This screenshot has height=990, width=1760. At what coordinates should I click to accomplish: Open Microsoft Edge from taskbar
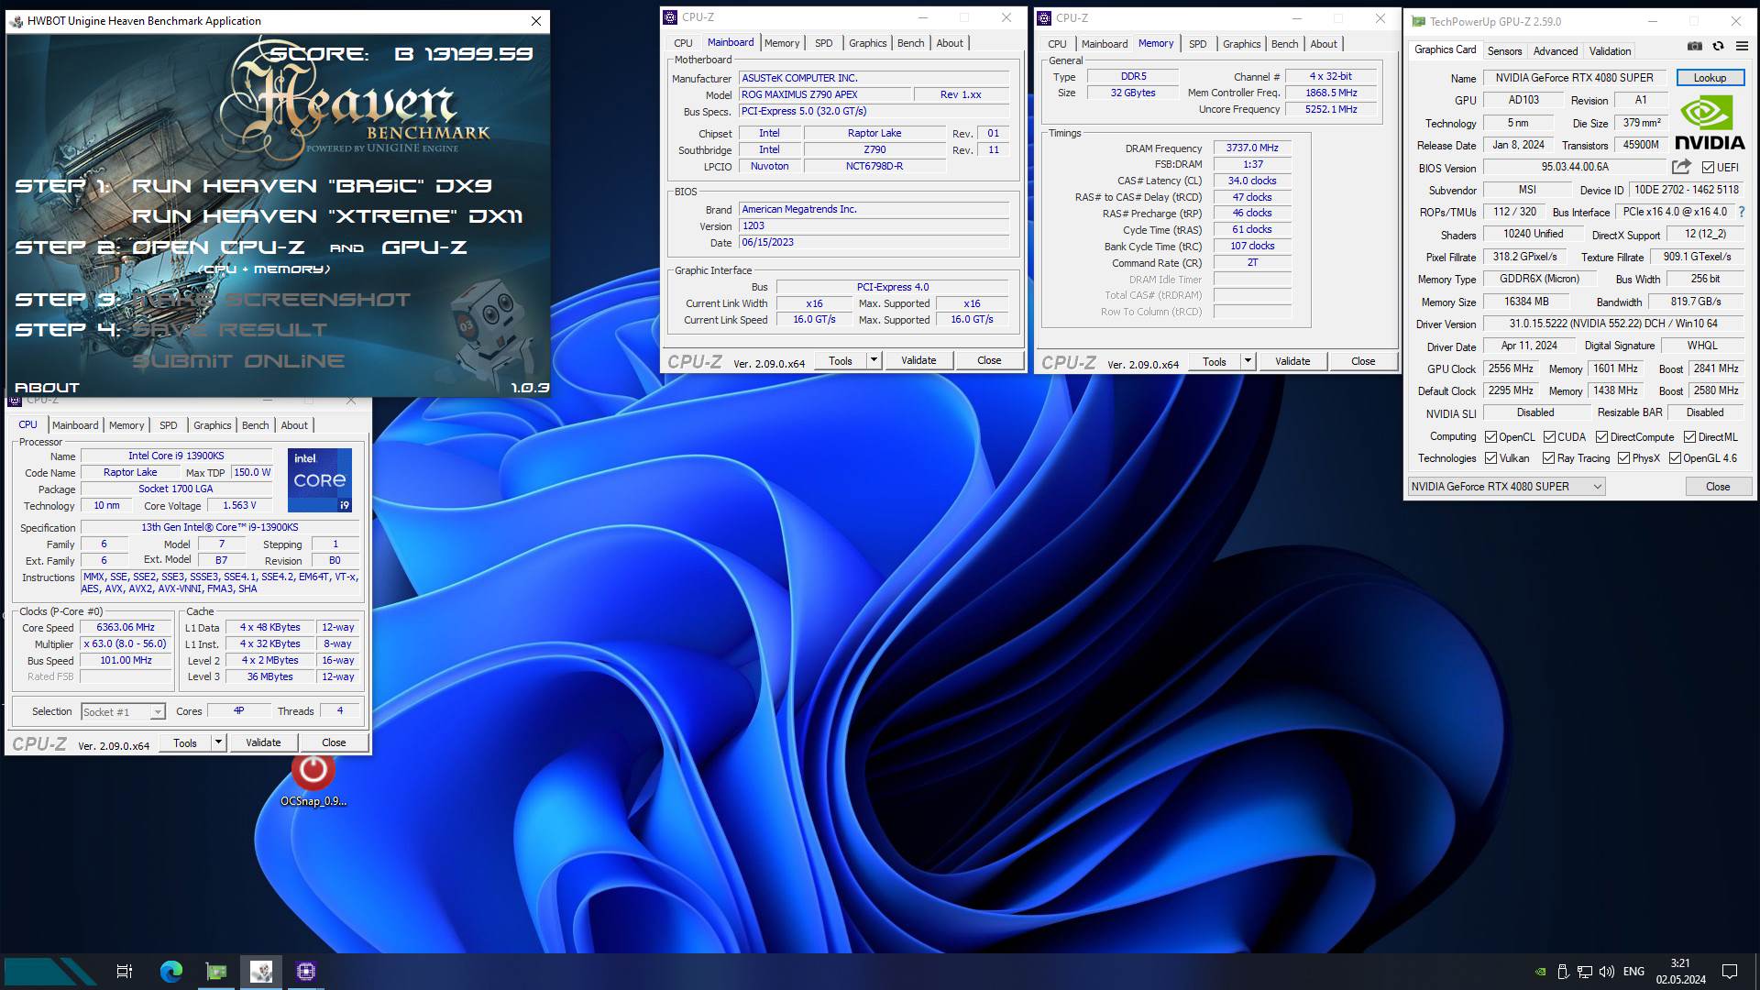(171, 971)
